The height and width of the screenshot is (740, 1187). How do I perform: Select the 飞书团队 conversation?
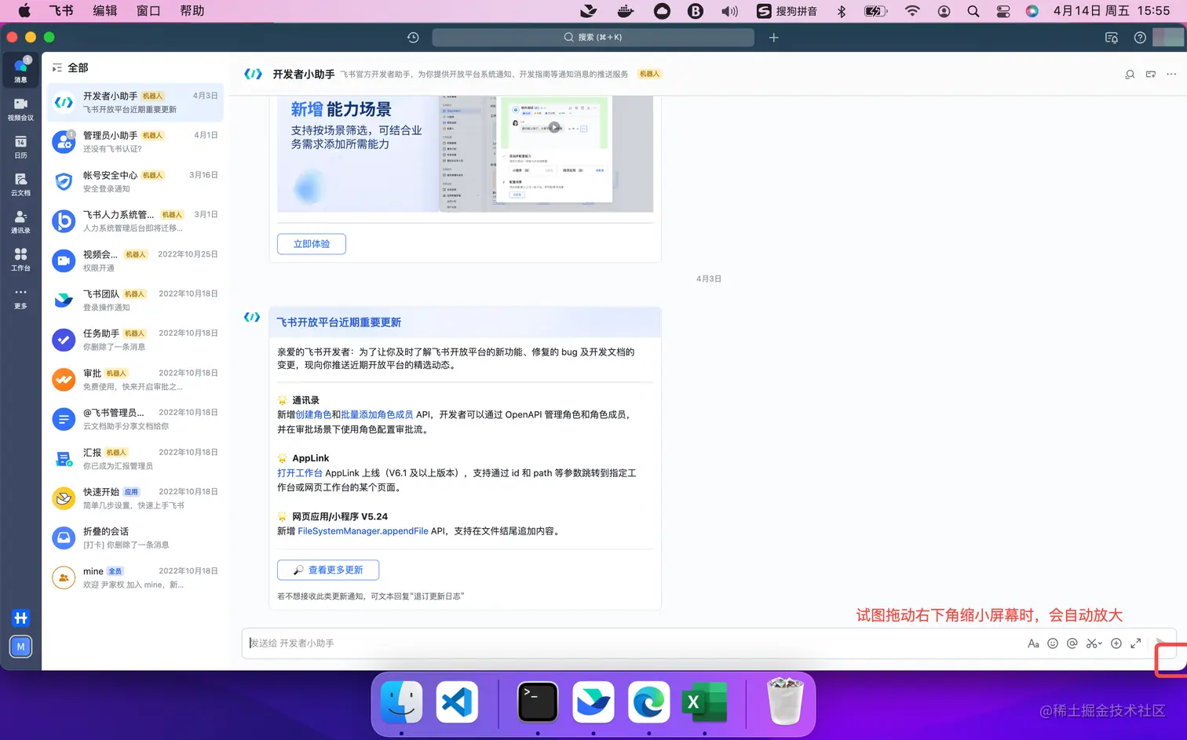pos(135,301)
